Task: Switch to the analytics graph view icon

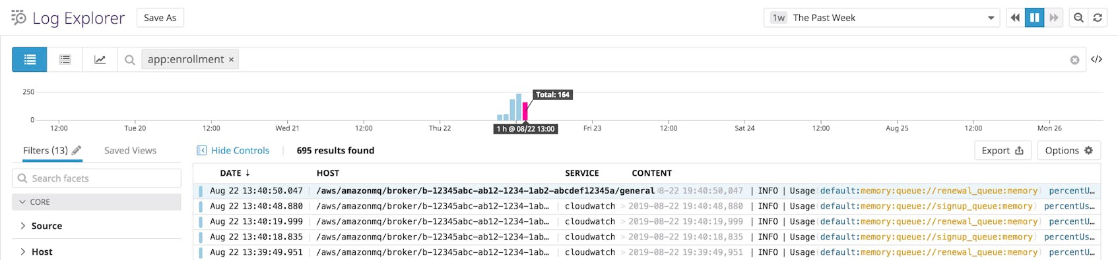Action: click(x=100, y=59)
